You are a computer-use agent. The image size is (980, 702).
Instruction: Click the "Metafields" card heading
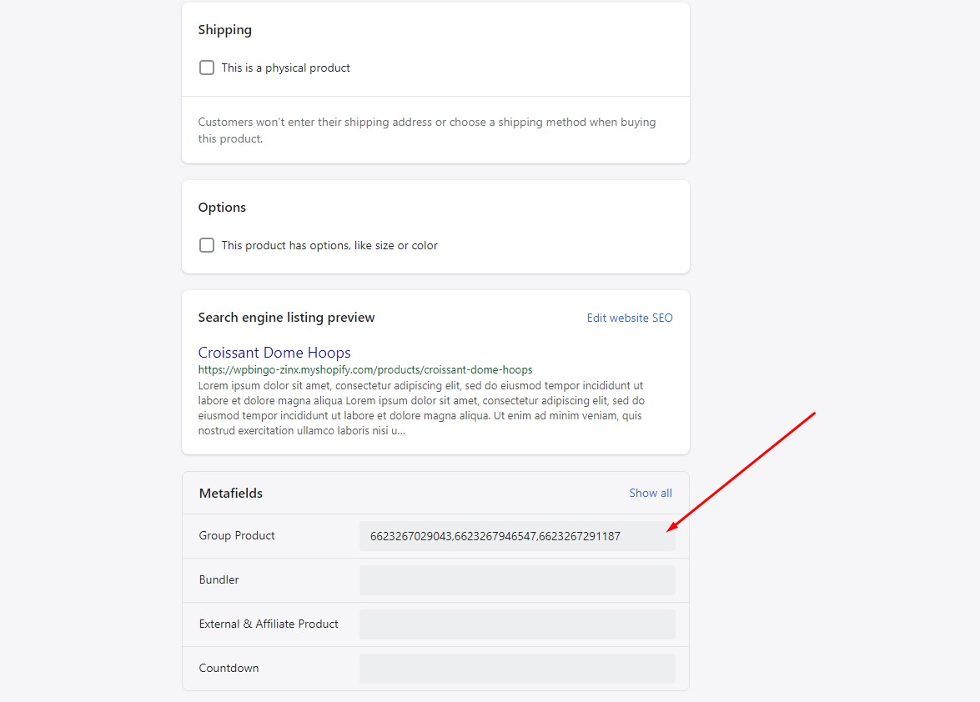coord(230,494)
